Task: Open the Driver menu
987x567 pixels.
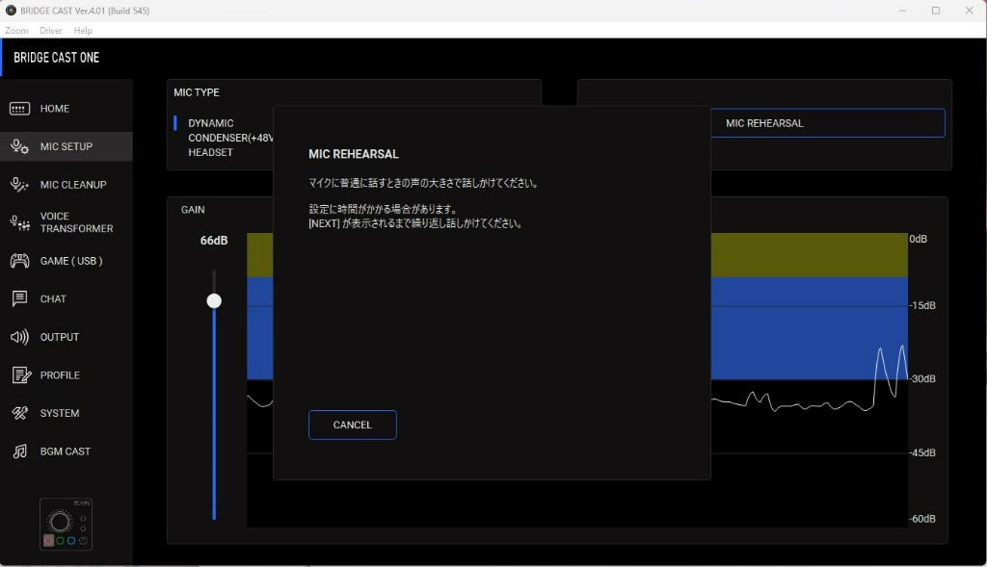Action: click(x=51, y=30)
